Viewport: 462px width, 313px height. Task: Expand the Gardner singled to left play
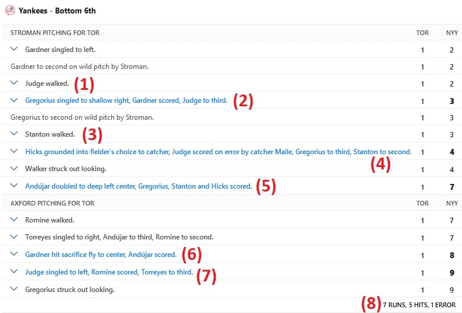tap(14, 49)
